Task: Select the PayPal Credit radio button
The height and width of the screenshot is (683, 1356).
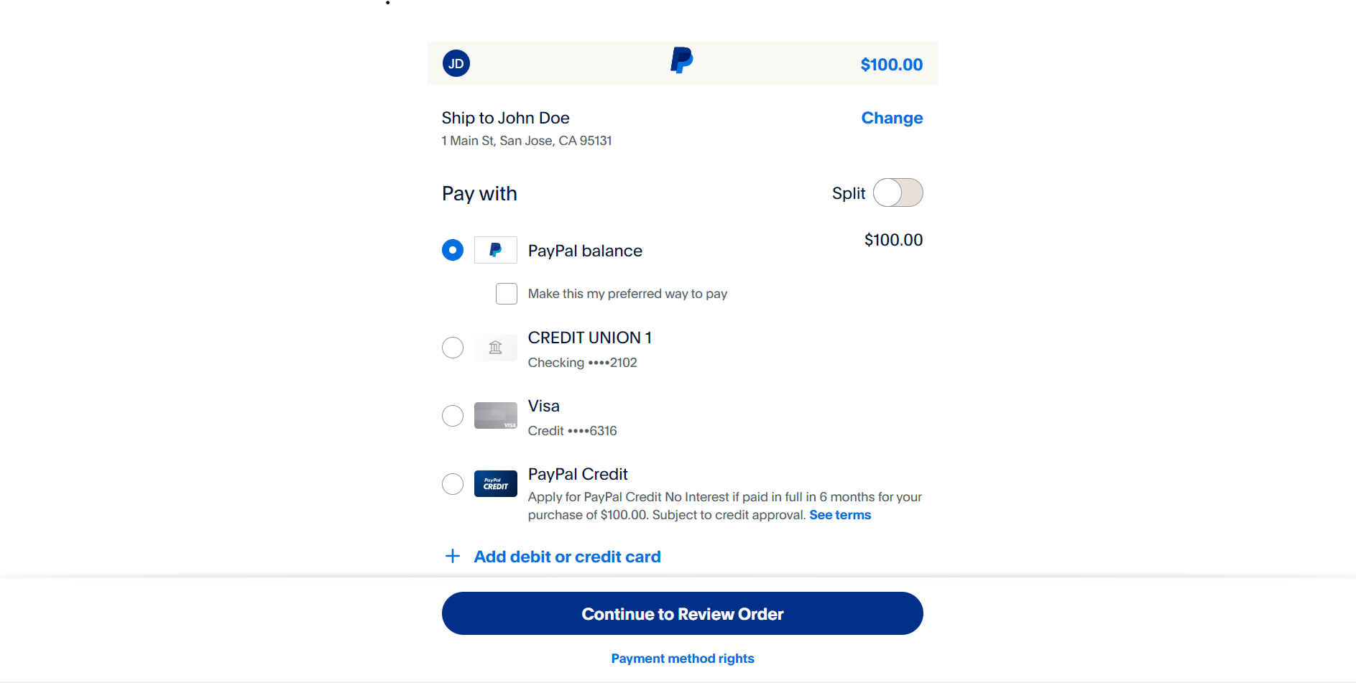Action: [x=453, y=484]
